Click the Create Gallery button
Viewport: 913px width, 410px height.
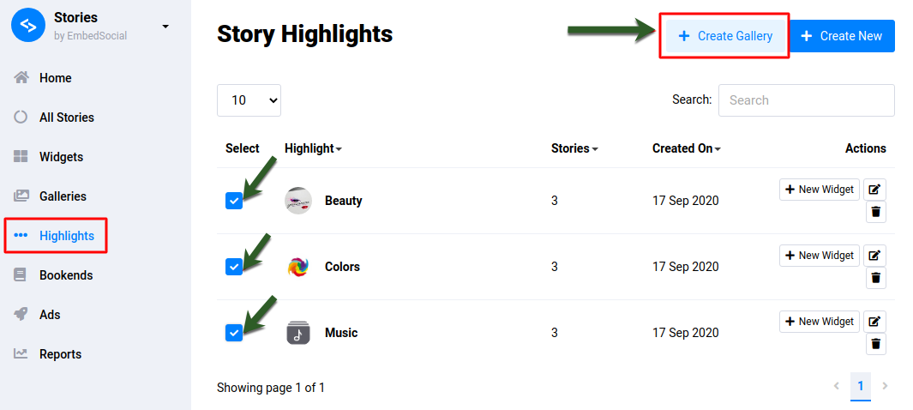coord(725,36)
